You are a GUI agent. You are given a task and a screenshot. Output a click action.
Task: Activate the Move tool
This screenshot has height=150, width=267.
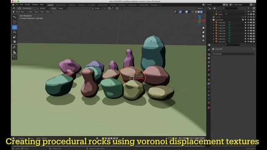(15, 27)
